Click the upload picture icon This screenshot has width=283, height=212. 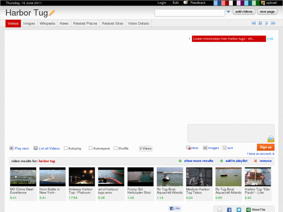pos(263,3)
